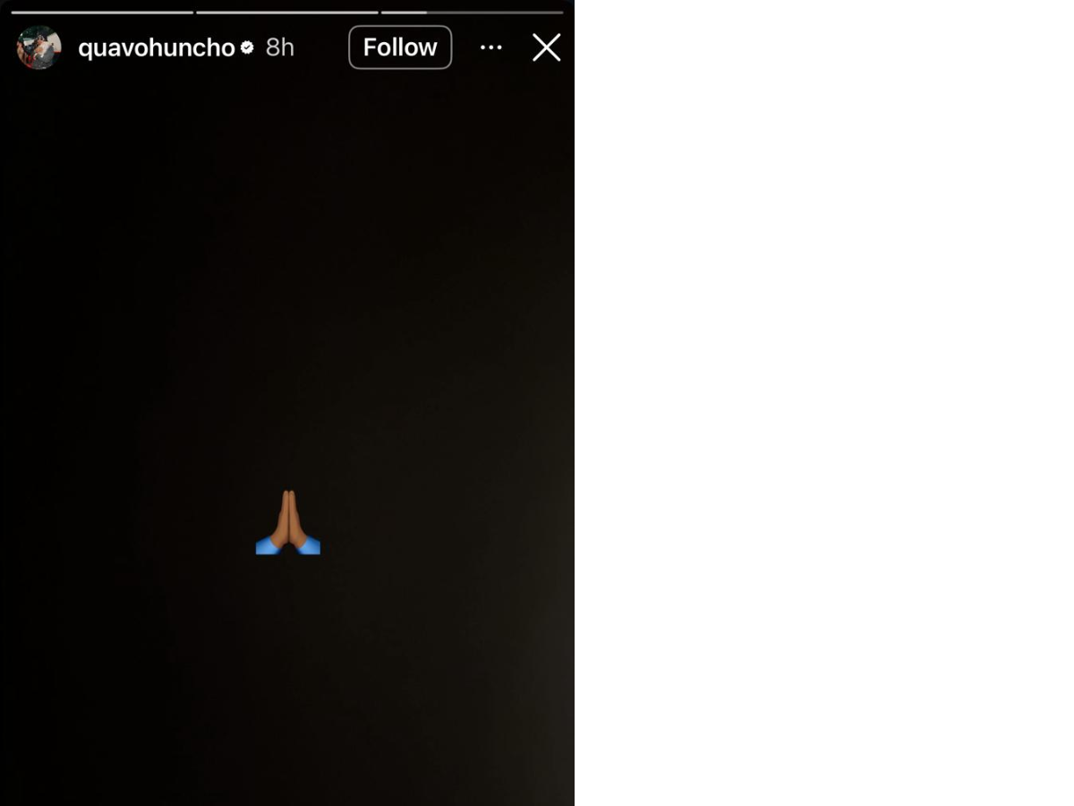Click the filled part of the third progress bar
This screenshot has height=806, width=1074.
coord(405,13)
